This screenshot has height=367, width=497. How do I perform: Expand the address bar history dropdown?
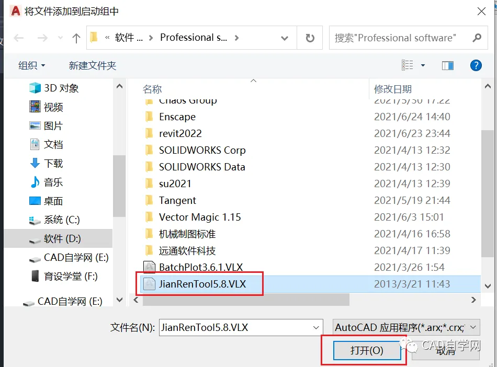pos(284,38)
